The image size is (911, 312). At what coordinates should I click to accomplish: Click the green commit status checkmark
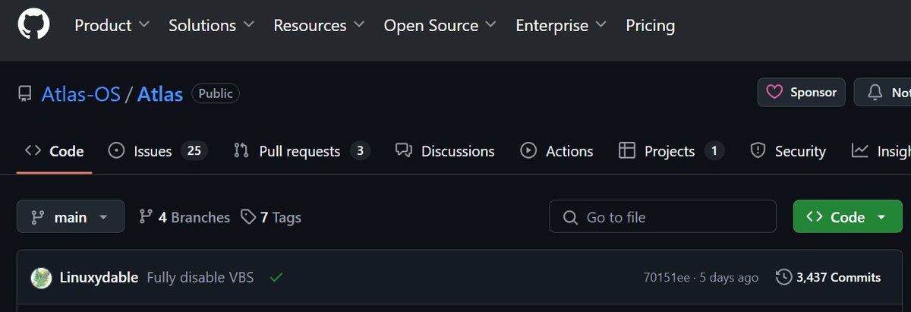[276, 278]
